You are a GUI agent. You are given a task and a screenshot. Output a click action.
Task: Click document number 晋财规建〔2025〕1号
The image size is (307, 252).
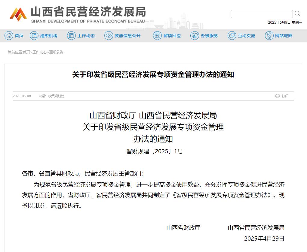[155, 151]
